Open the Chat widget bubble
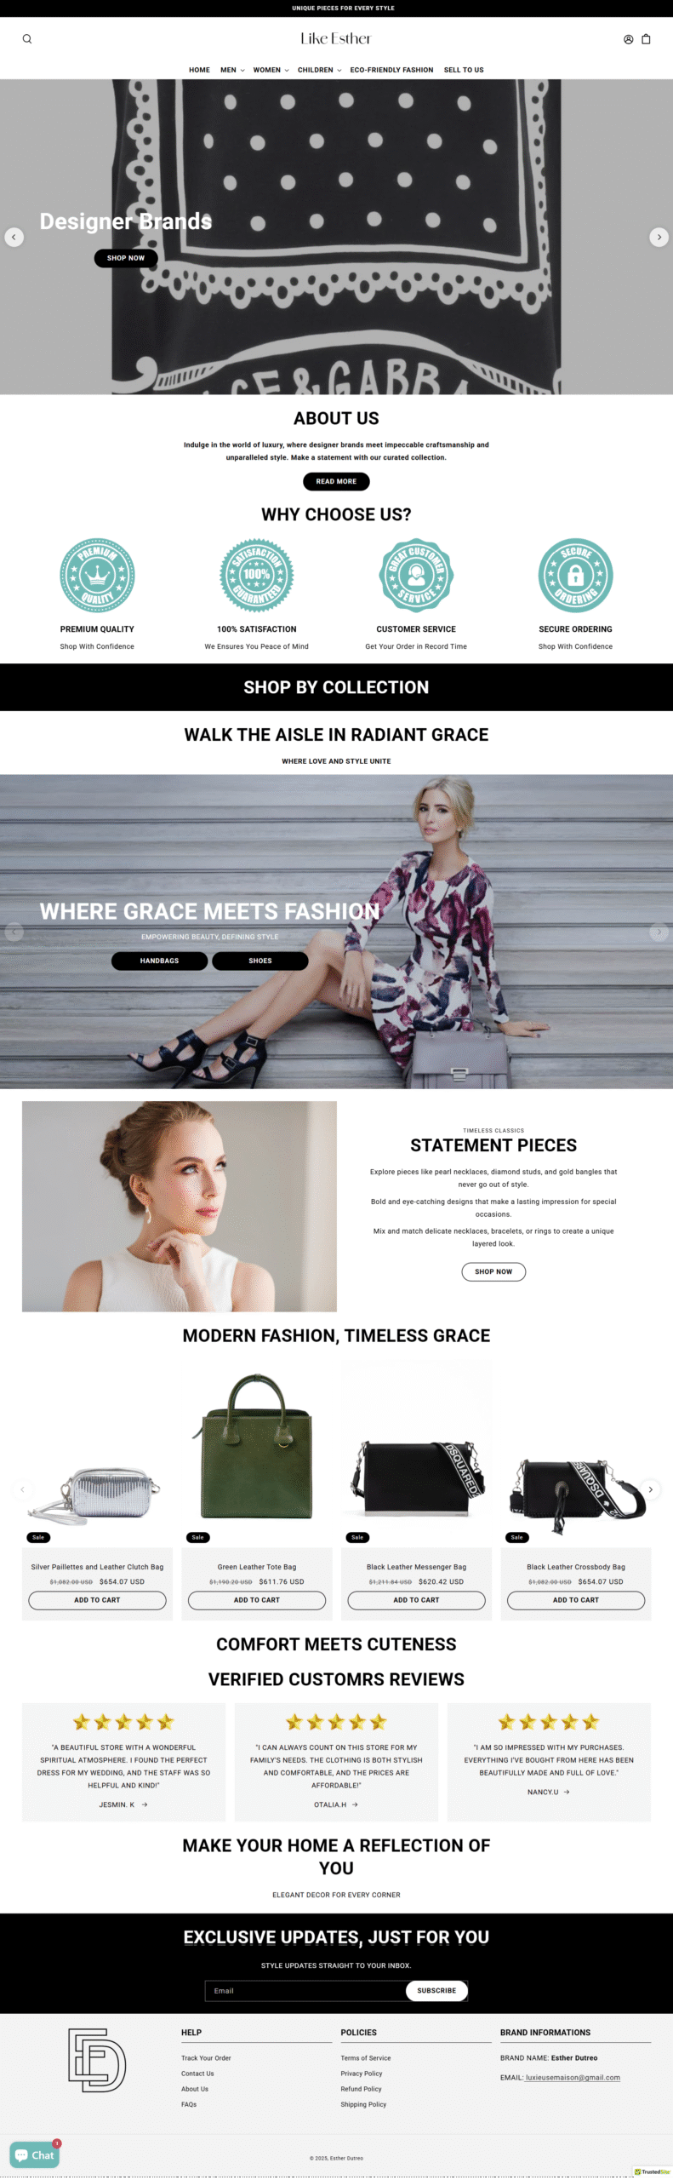Image resolution: width=673 pixels, height=2180 pixels. [35, 2154]
